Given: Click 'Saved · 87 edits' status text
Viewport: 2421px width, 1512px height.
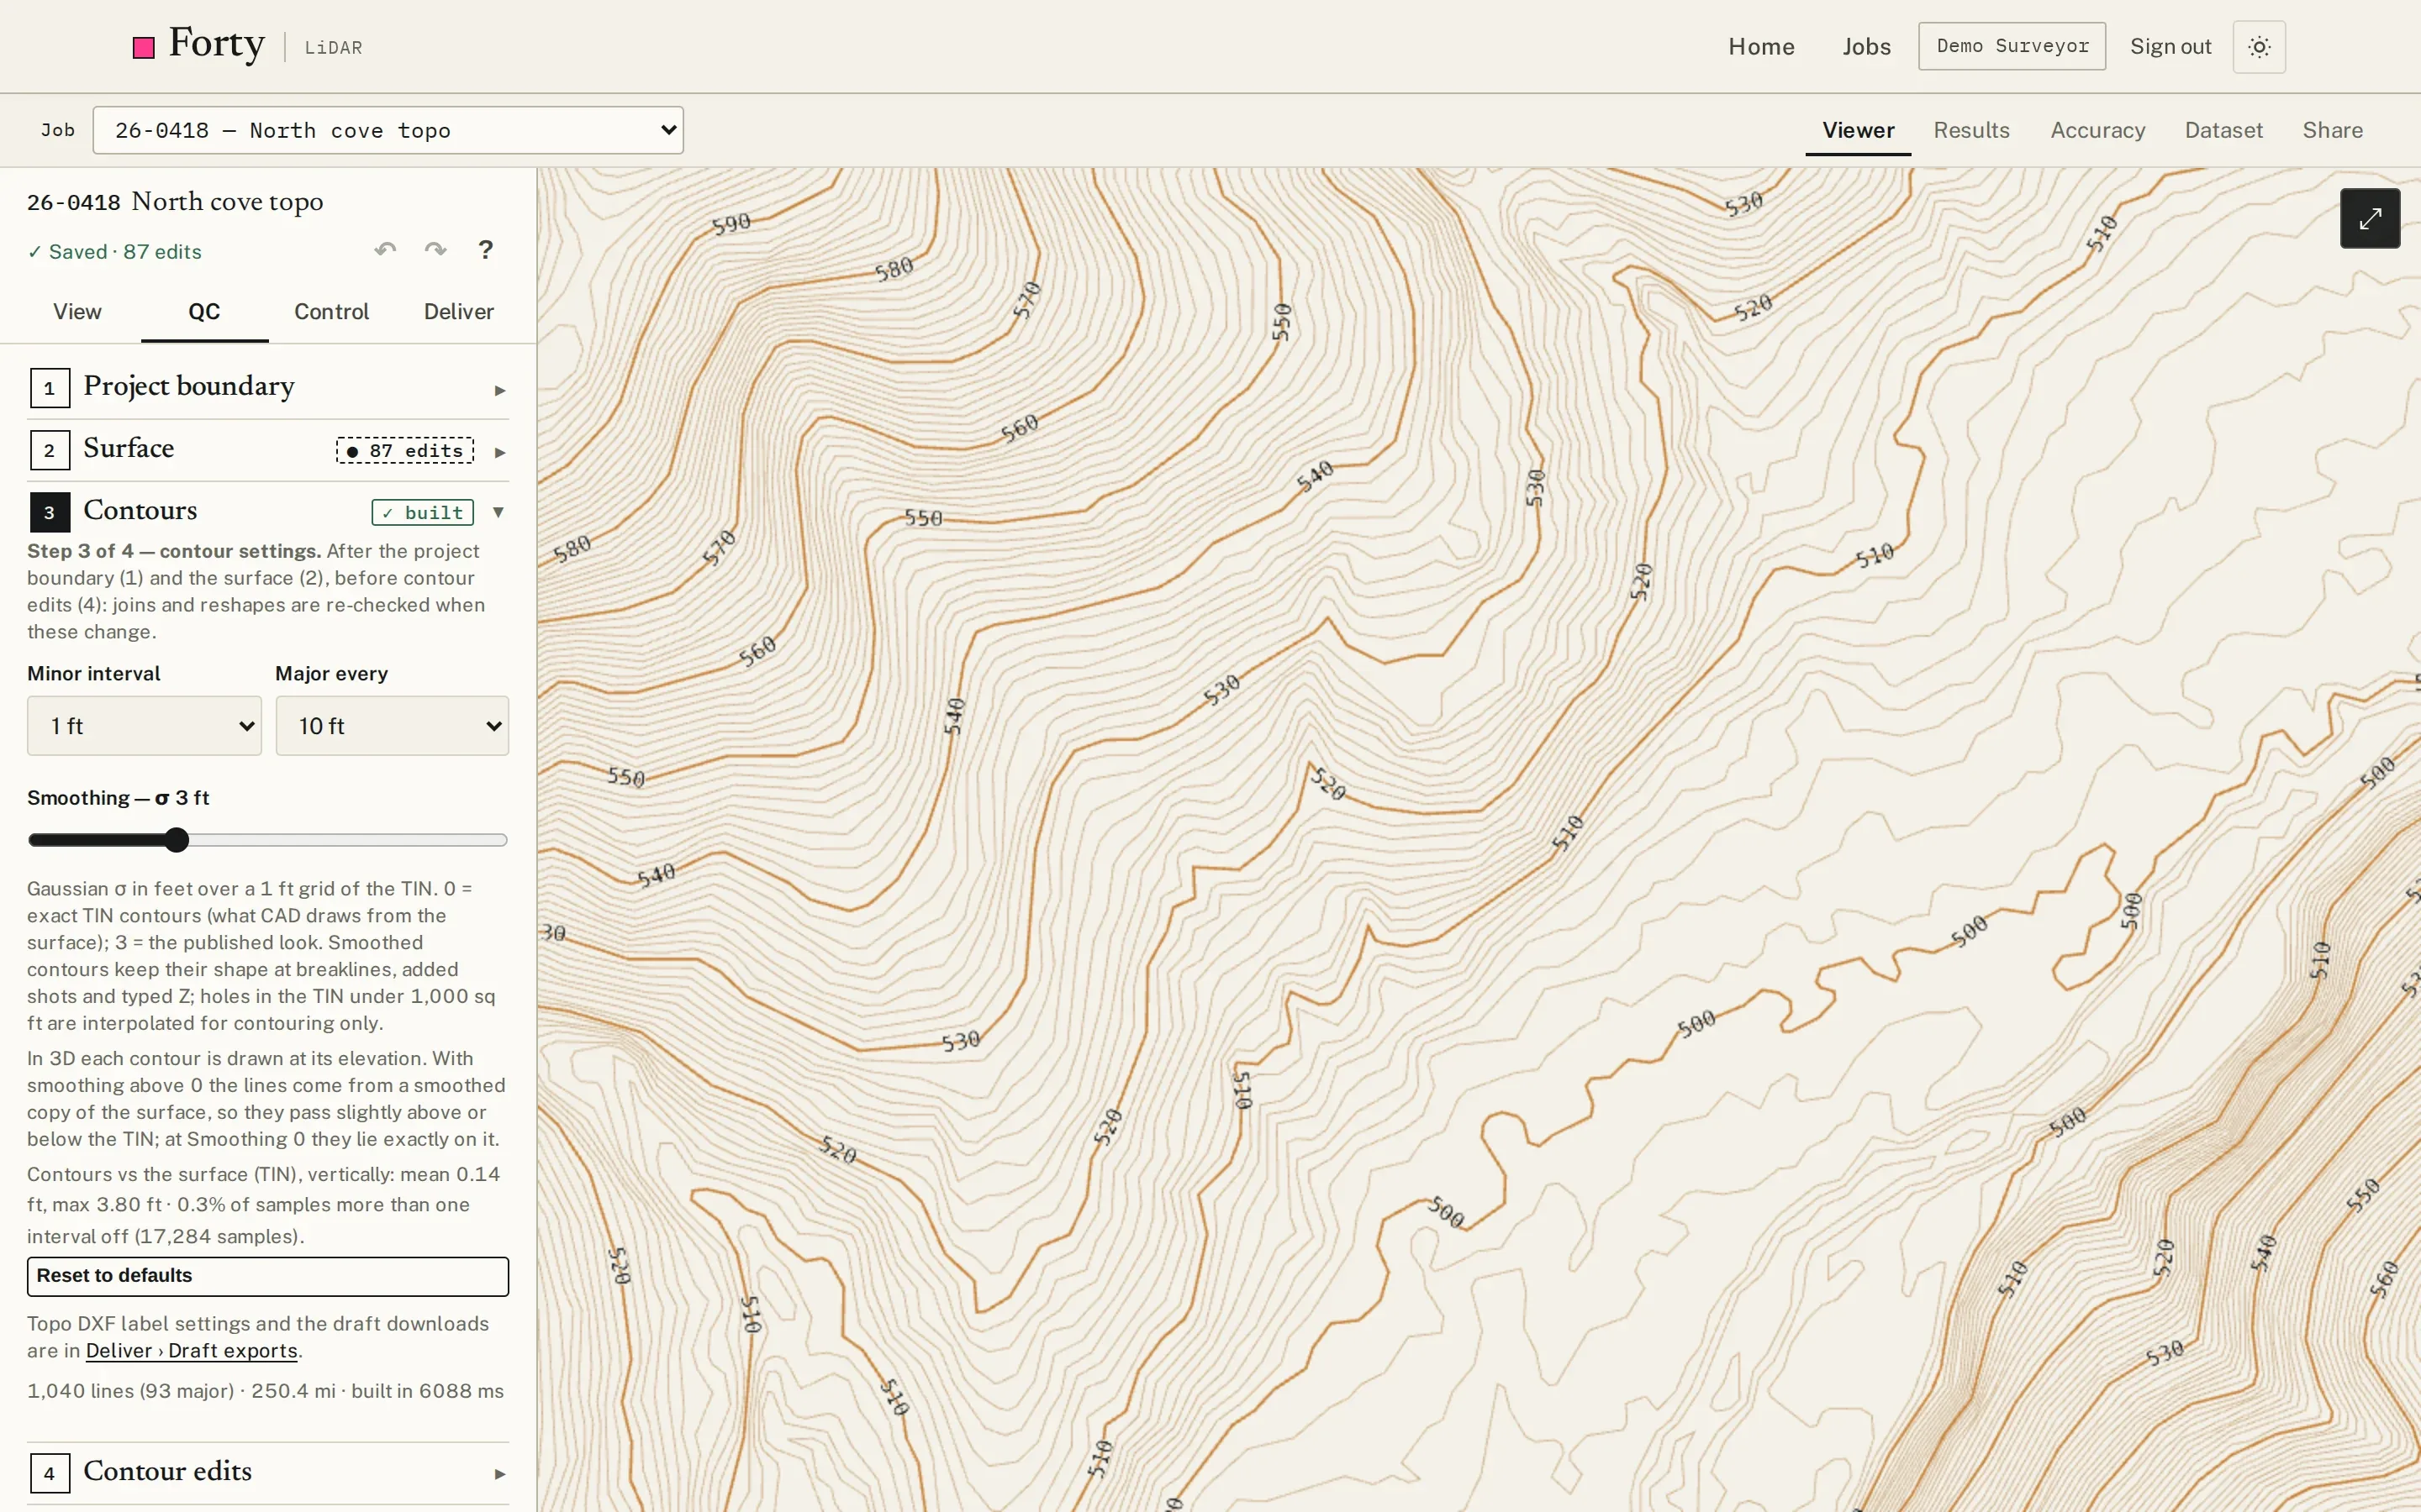Looking at the screenshot, I should tap(115, 252).
